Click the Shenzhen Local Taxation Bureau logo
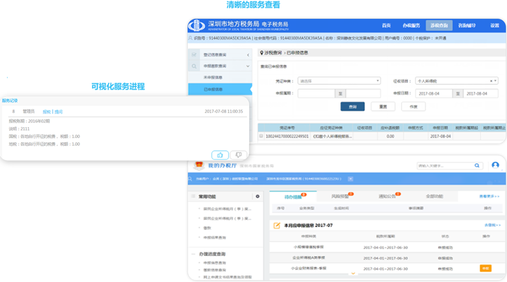Screen dimensions: 507x282 point(197,25)
